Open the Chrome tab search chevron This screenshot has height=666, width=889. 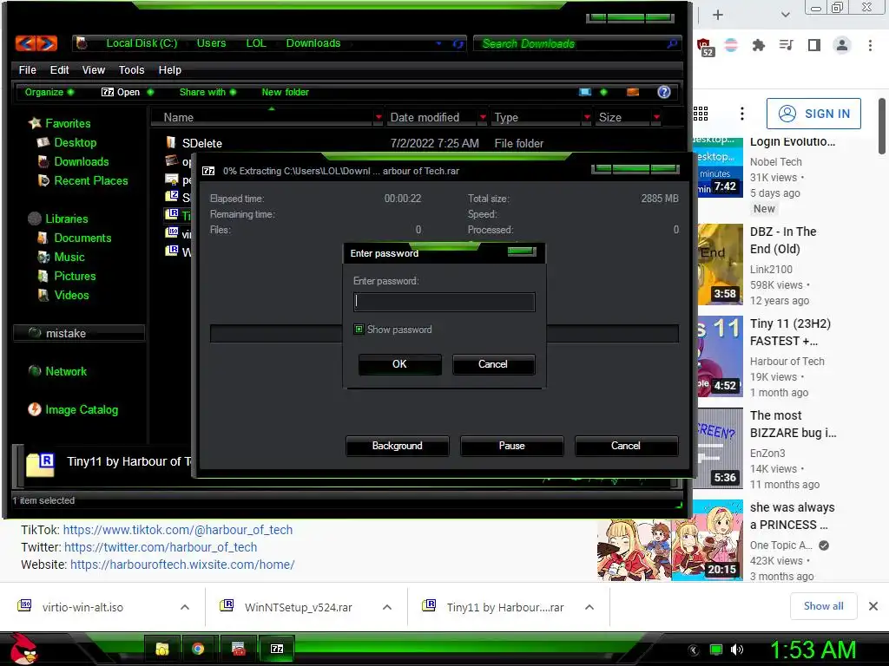pos(785,15)
